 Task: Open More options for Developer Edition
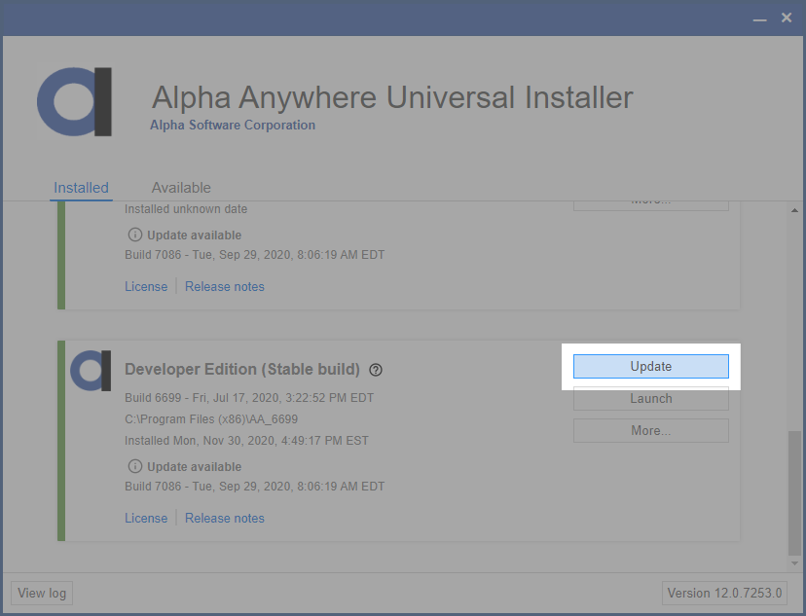(651, 430)
